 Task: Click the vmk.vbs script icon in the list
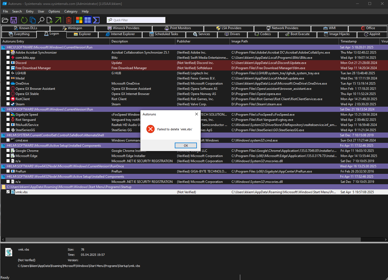coord(13,192)
